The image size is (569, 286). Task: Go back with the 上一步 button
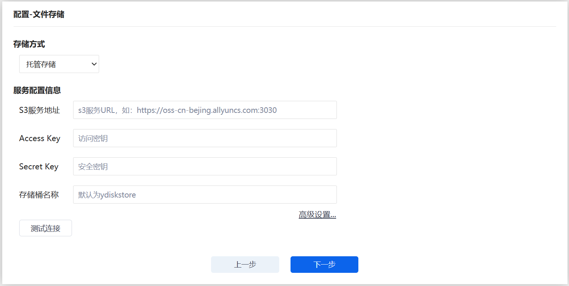click(x=245, y=265)
